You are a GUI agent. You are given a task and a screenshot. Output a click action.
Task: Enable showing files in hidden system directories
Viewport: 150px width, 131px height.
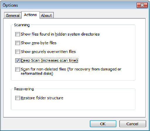[x=18, y=34]
